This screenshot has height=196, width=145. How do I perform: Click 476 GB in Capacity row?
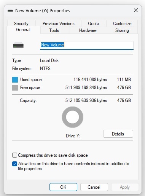pos(124,100)
